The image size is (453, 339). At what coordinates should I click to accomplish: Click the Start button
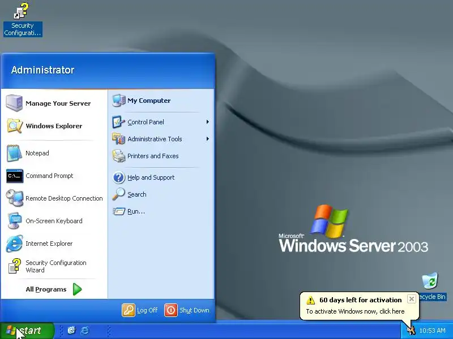(x=27, y=331)
